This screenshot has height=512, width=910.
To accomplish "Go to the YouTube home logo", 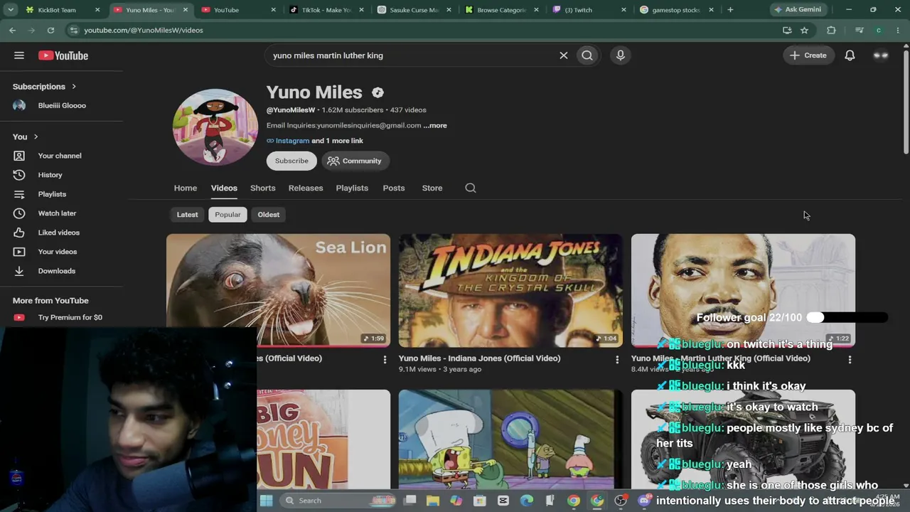I will click(x=63, y=55).
